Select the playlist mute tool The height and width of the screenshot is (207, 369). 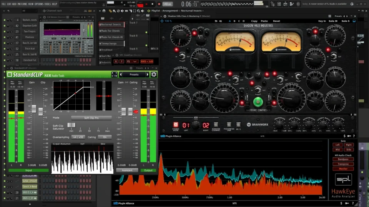[x=122, y=11]
